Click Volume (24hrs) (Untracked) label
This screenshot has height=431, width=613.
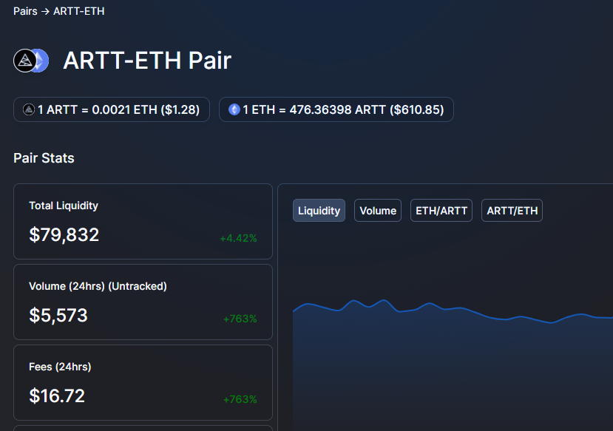[98, 286]
